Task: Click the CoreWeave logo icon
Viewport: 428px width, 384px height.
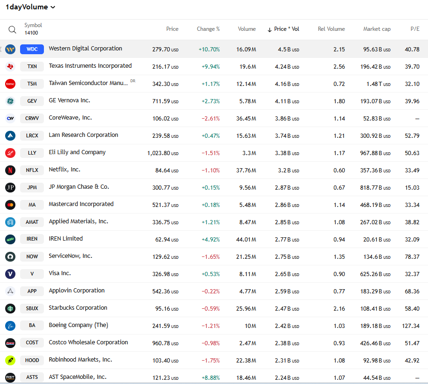Action: pyautogui.click(x=10, y=119)
